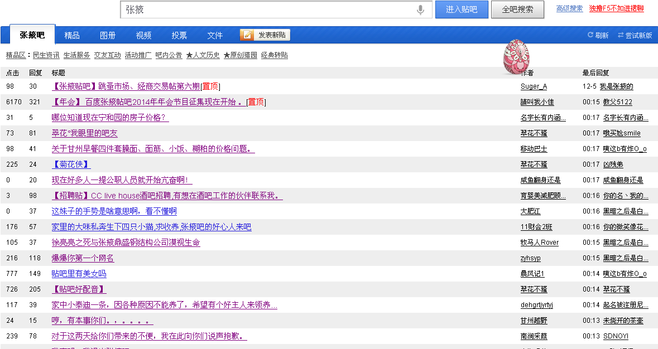Open last replier SDNOYI profile
Image resolution: width=658 pixels, height=349 pixels.
(616, 336)
